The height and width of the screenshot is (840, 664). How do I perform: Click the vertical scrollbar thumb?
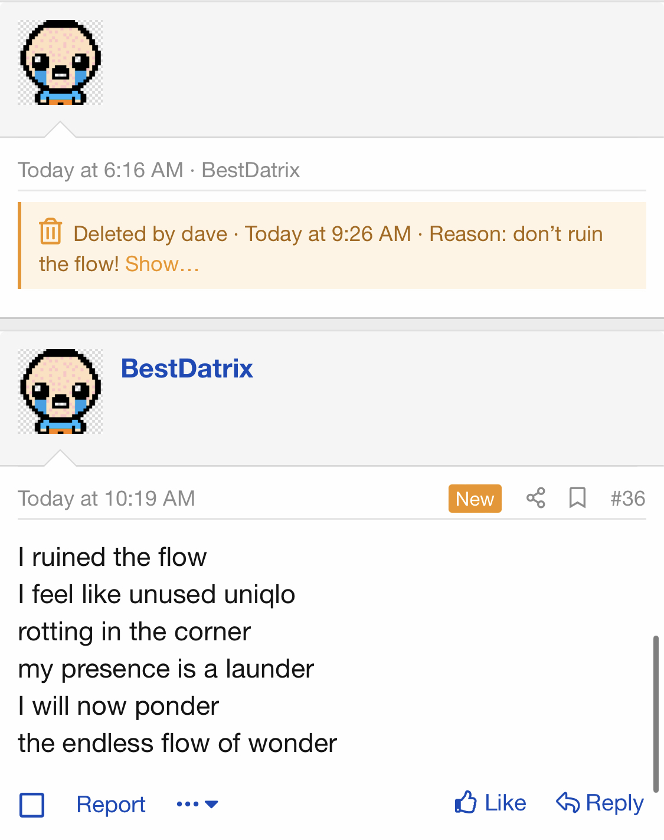655,713
